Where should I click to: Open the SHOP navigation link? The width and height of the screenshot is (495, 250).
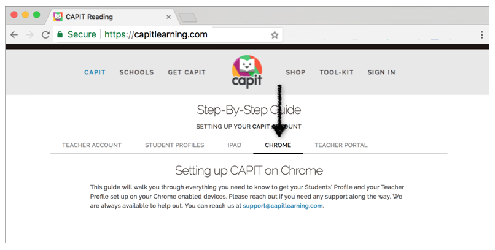295,72
